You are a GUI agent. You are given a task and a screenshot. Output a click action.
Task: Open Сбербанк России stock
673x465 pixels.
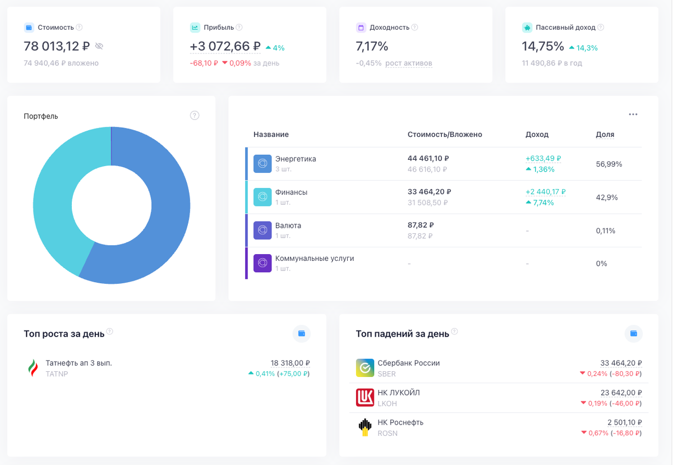point(409,363)
